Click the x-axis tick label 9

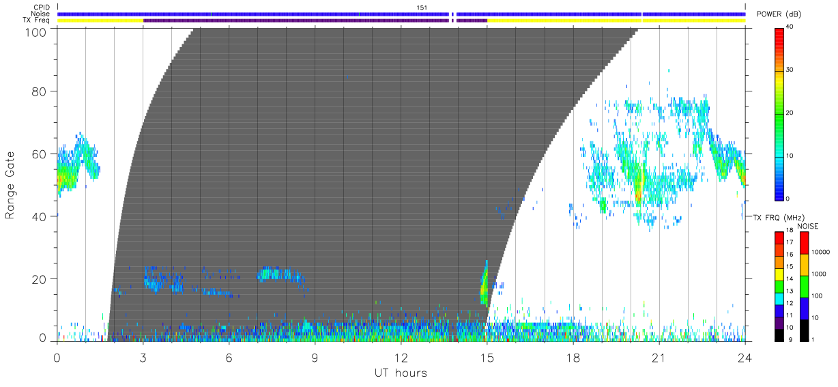click(x=315, y=358)
